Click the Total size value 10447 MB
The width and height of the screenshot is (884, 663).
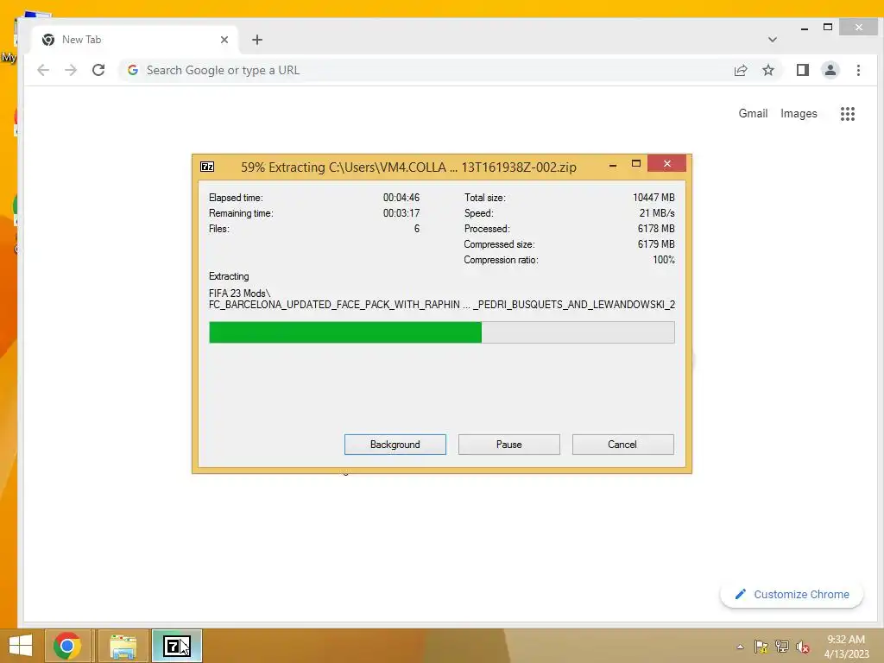coord(654,198)
